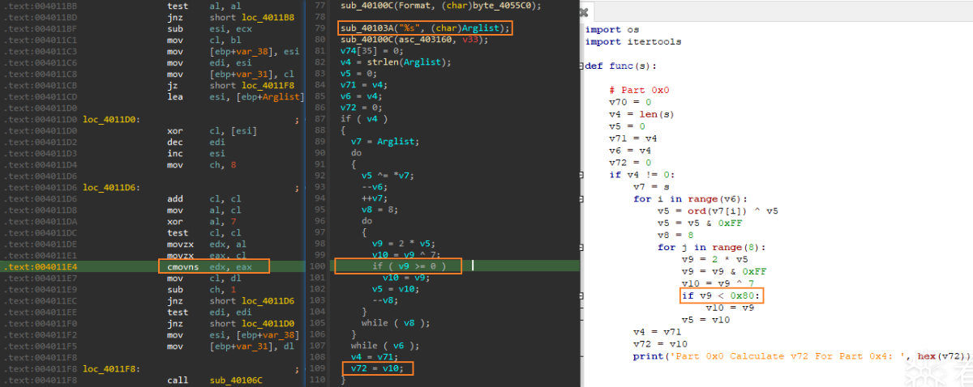Click the 'xor cl, [esi]' instruction
This screenshot has width=973, height=387.
pyautogui.click(x=205, y=130)
